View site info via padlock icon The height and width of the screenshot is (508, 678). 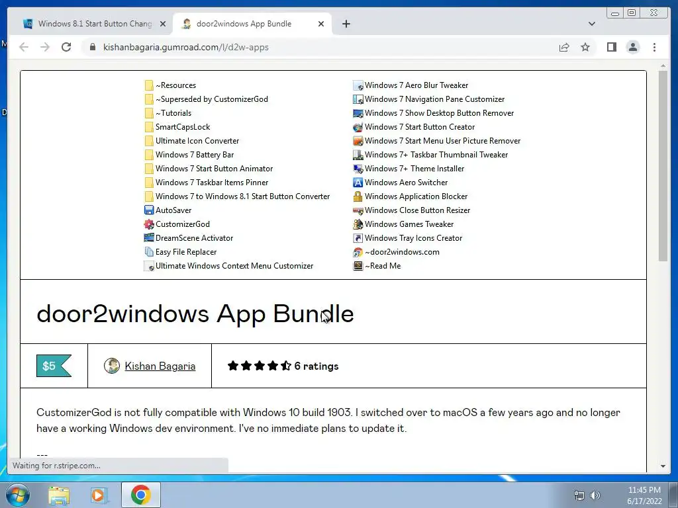[x=92, y=47]
